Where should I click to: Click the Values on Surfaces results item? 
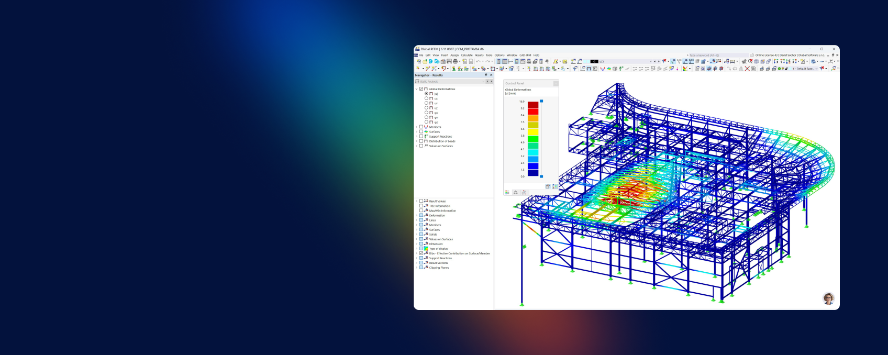tap(441, 146)
